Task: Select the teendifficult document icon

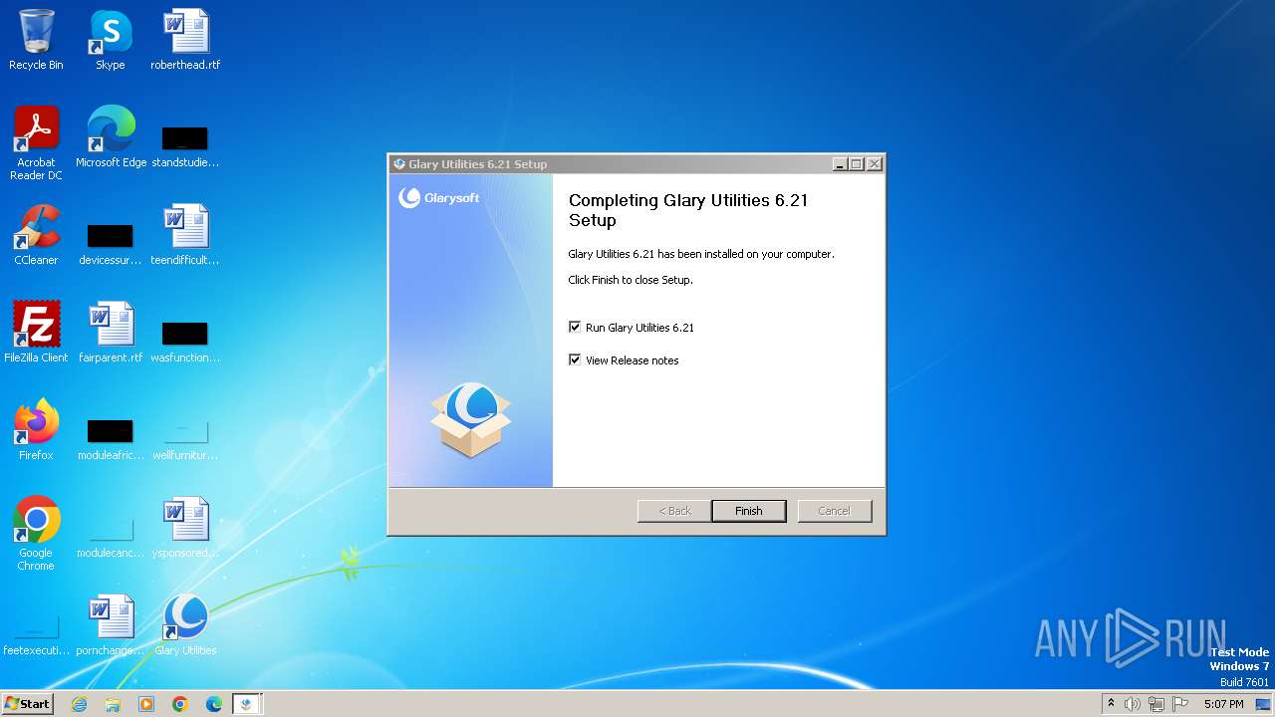Action: (185, 235)
